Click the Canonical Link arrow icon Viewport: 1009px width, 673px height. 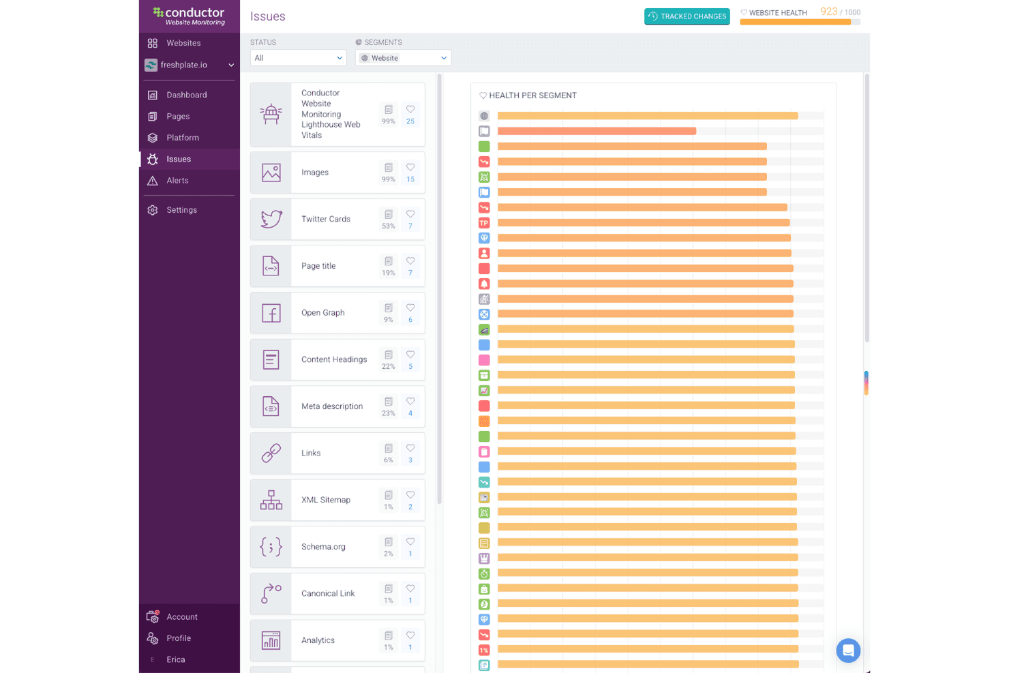(271, 593)
